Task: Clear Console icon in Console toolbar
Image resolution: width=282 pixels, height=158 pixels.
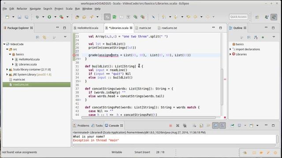Action: coord(194,126)
